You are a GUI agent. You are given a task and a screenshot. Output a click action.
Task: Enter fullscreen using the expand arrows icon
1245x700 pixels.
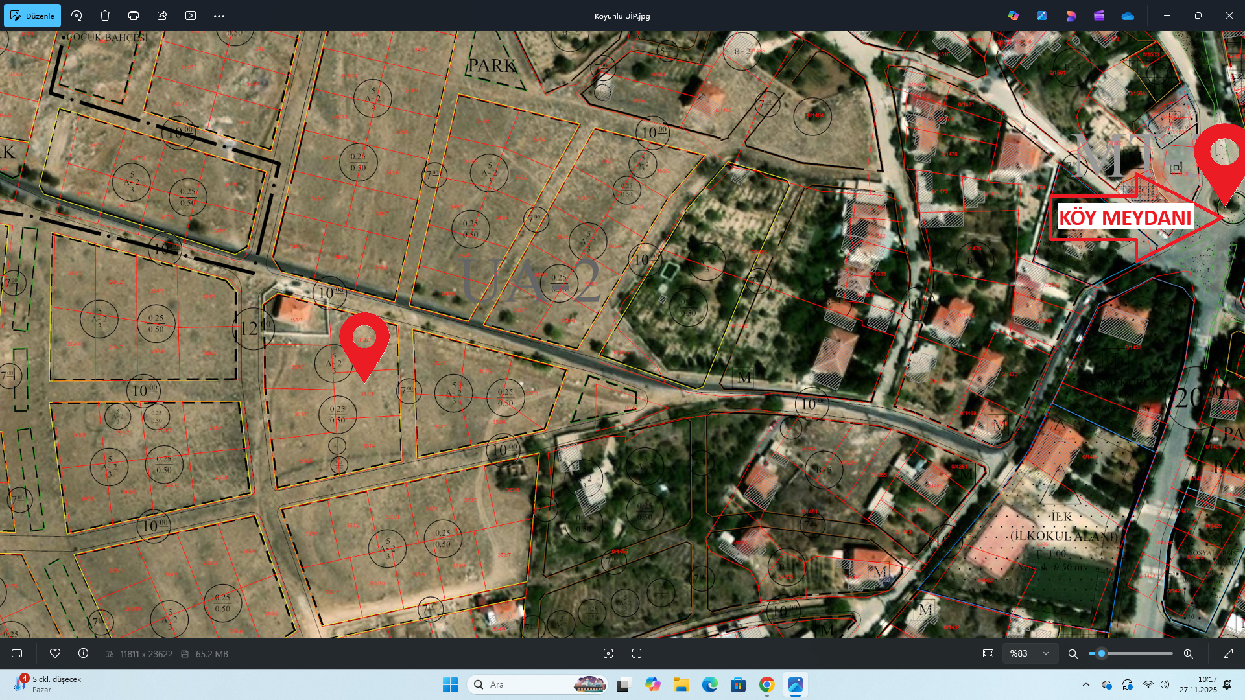pos(1228,653)
